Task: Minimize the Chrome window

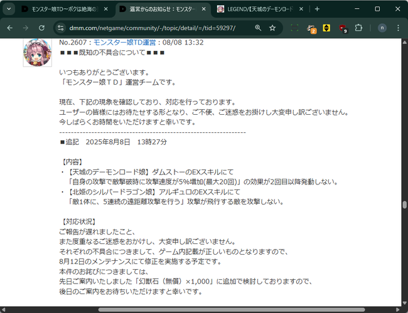Action: pos(357,9)
